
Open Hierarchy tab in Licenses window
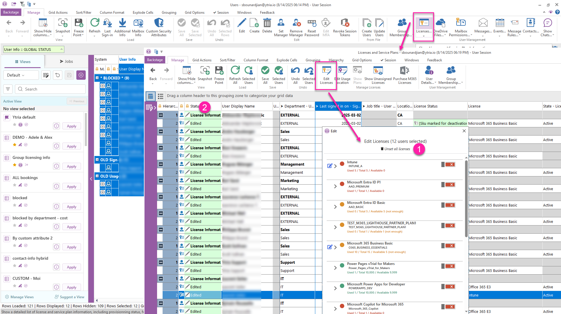[x=336, y=60]
